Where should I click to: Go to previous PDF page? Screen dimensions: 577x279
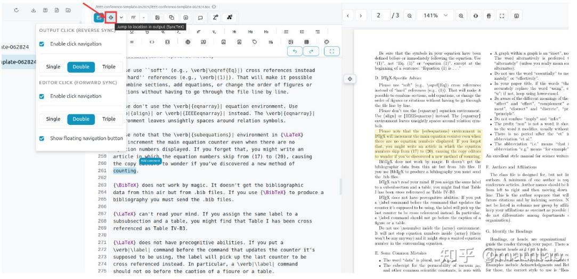(348, 15)
